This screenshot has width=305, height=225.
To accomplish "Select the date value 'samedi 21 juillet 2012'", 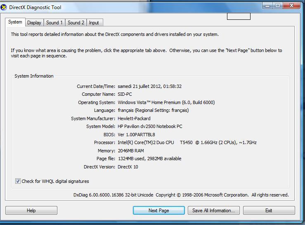I will pos(139,86).
